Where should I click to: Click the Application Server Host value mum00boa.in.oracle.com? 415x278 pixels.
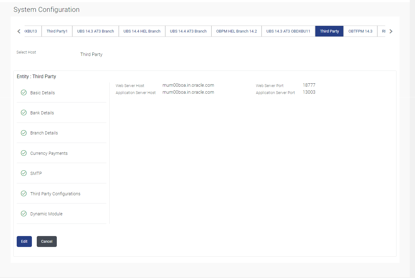click(x=188, y=92)
